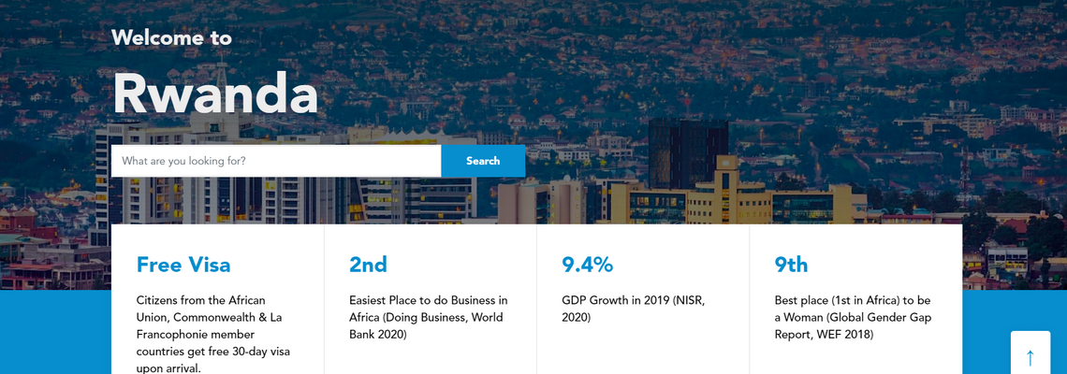
Task: Click the "9.4%" statistic heading
Action: click(587, 265)
